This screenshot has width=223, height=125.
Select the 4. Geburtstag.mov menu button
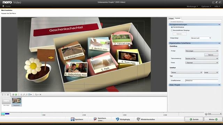76,69
